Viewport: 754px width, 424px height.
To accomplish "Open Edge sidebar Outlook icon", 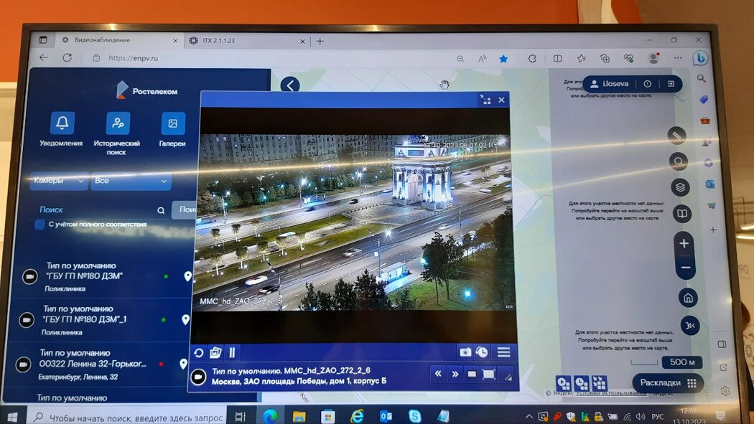I will coord(709,184).
